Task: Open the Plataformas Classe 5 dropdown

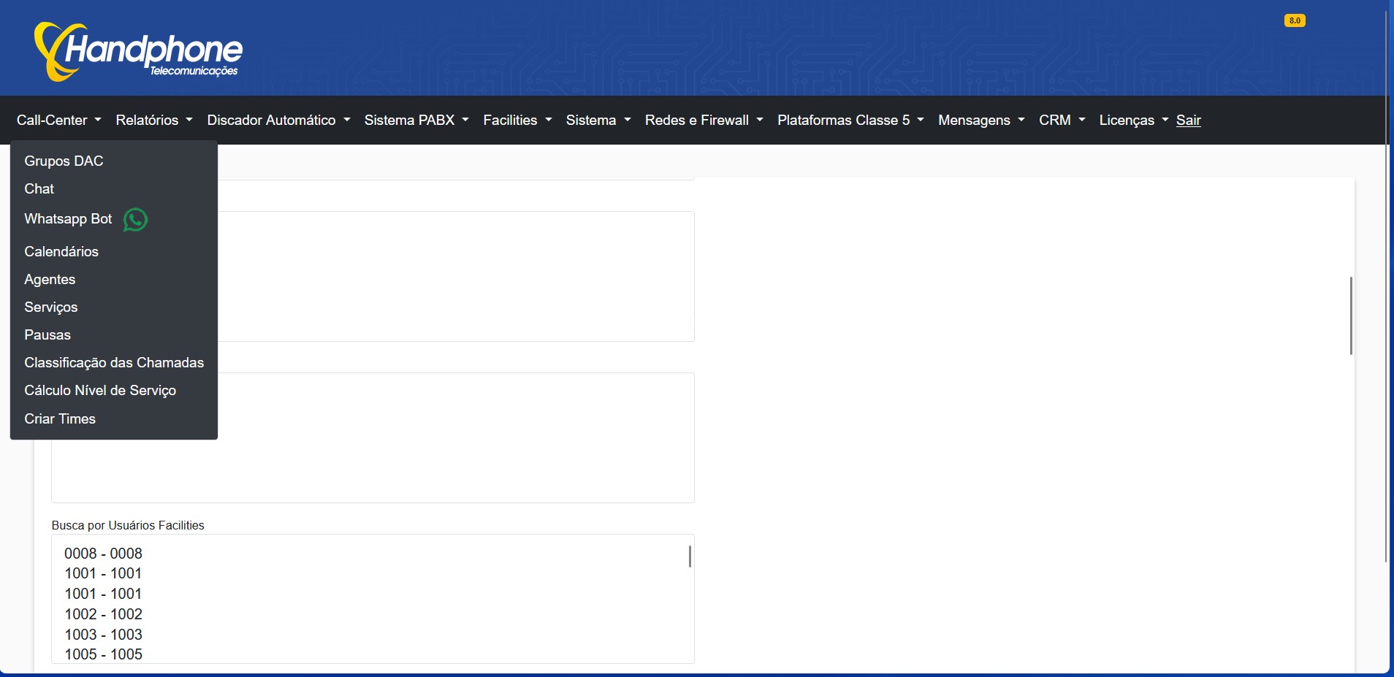Action: [850, 121]
